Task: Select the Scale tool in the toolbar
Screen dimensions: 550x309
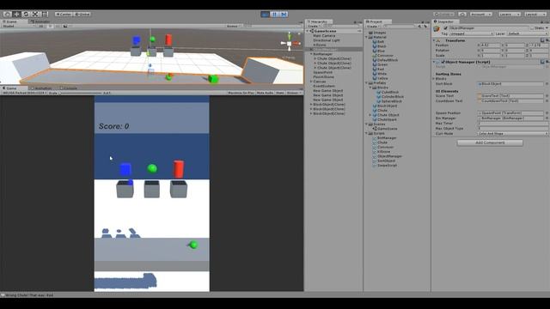Action: pyautogui.click(x=35, y=14)
